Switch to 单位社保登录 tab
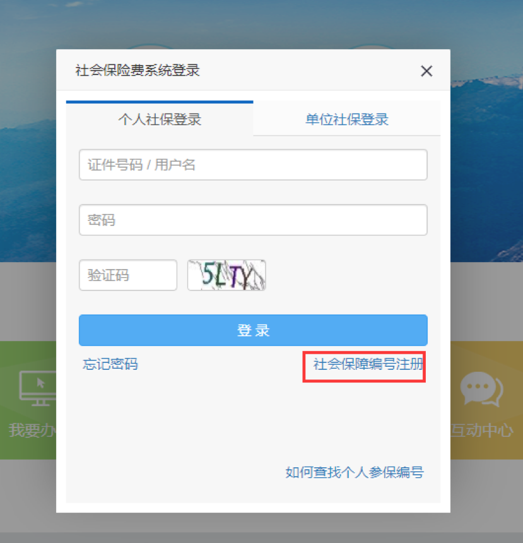Viewport: 523px width, 543px height. pyautogui.click(x=347, y=119)
